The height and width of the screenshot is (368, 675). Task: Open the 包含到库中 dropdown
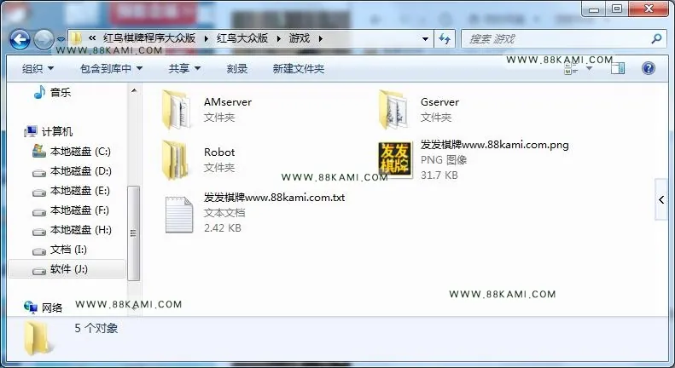pyautogui.click(x=111, y=68)
